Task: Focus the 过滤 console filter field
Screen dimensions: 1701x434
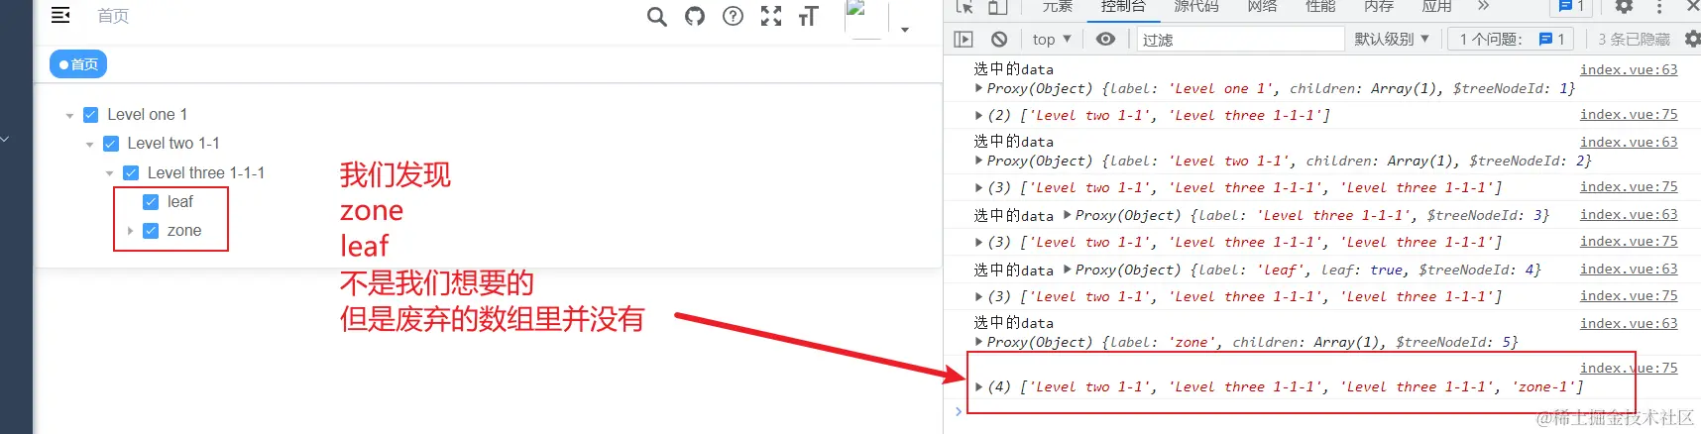Action: (x=1240, y=39)
